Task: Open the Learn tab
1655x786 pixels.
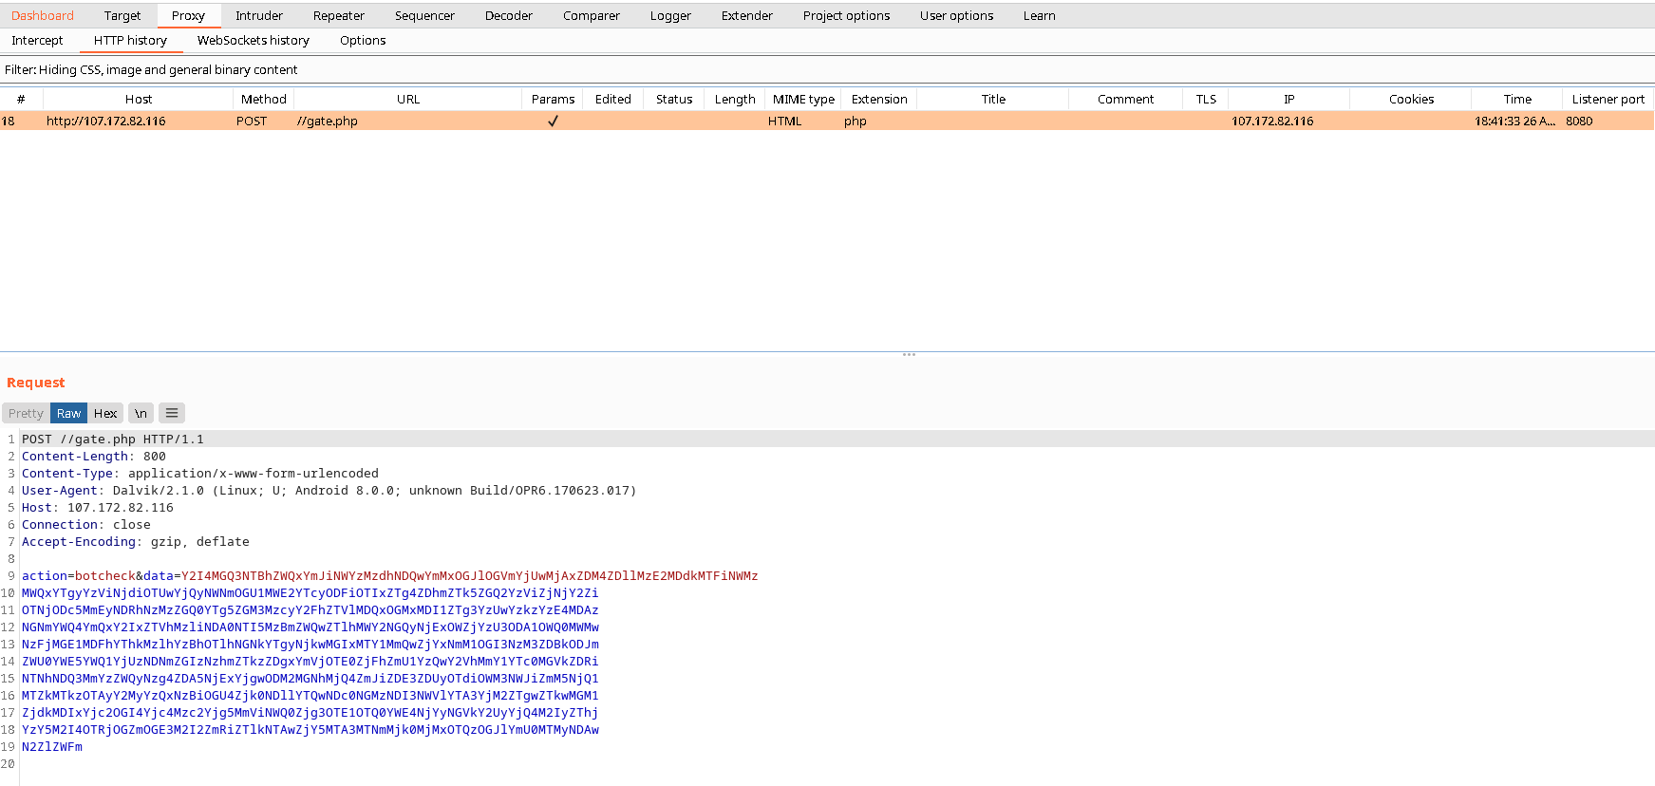Action: pyautogui.click(x=1040, y=15)
